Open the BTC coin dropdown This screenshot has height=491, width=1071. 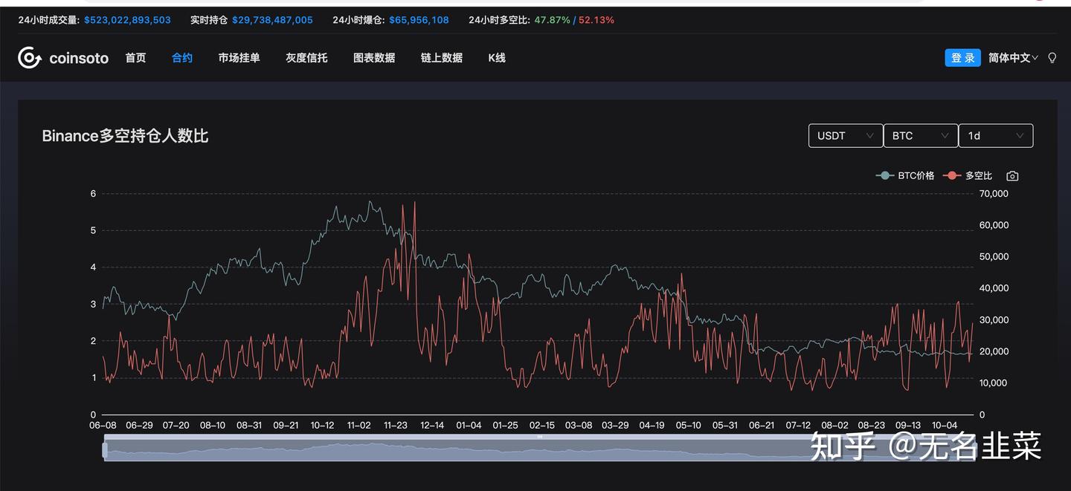[x=921, y=136]
